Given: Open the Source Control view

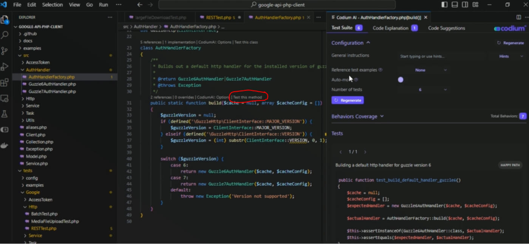Looking at the screenshot, I should pyautogui.click(x=5, y=51).
